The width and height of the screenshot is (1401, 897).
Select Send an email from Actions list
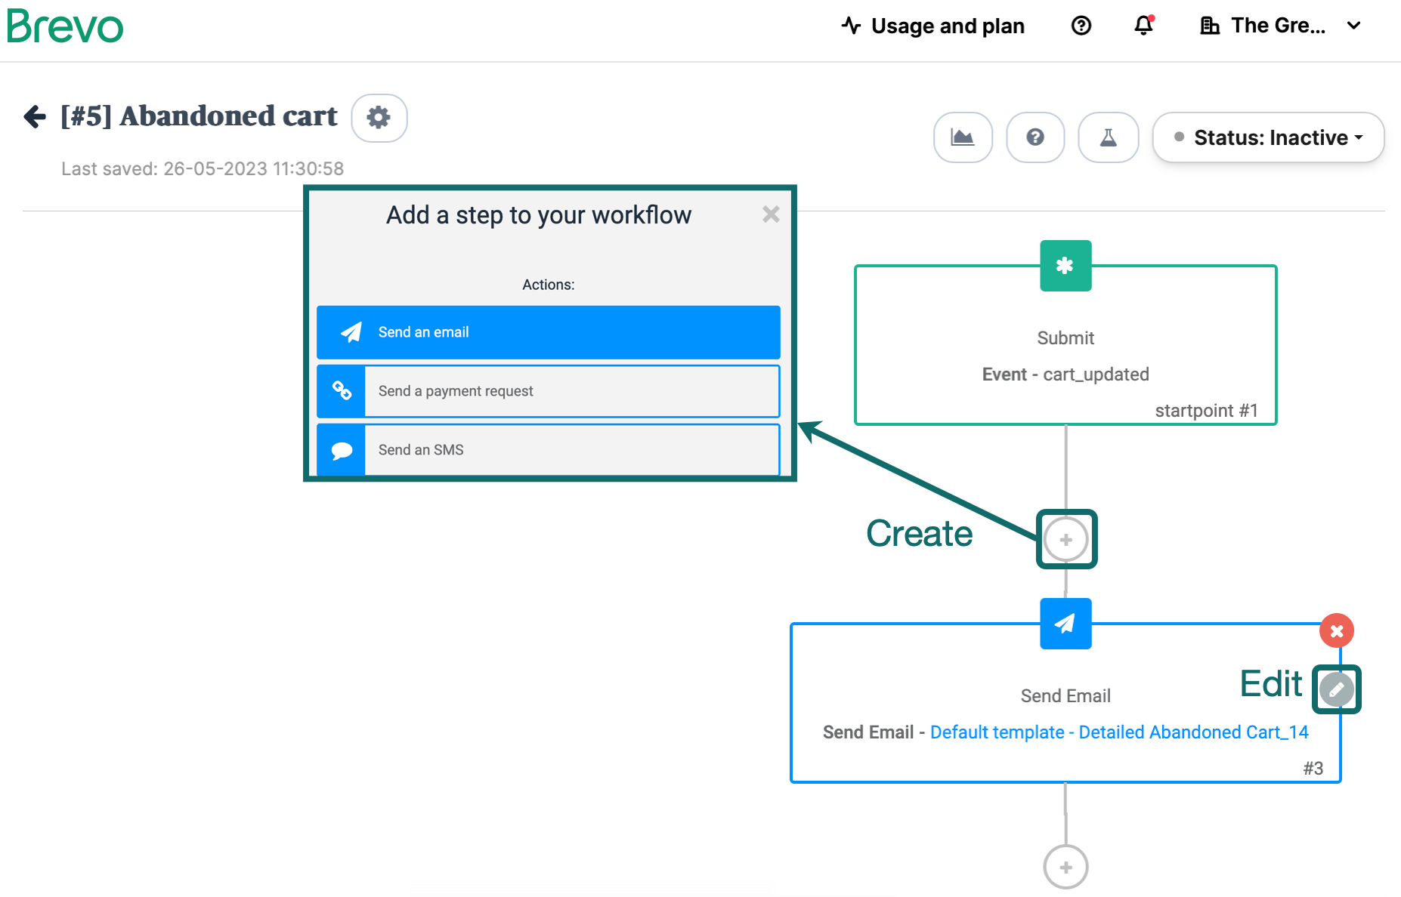[x=548, y=331]
